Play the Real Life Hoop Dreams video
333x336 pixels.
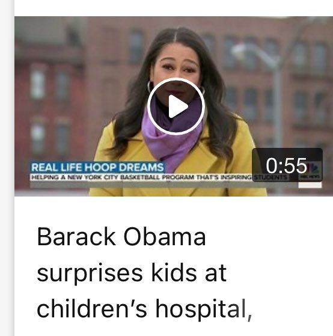click(x=176, y=106)
